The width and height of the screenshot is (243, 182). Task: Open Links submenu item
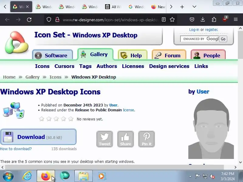pos(201,66)
